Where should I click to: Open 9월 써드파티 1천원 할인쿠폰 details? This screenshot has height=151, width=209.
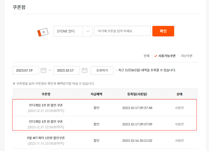(46, 138)
